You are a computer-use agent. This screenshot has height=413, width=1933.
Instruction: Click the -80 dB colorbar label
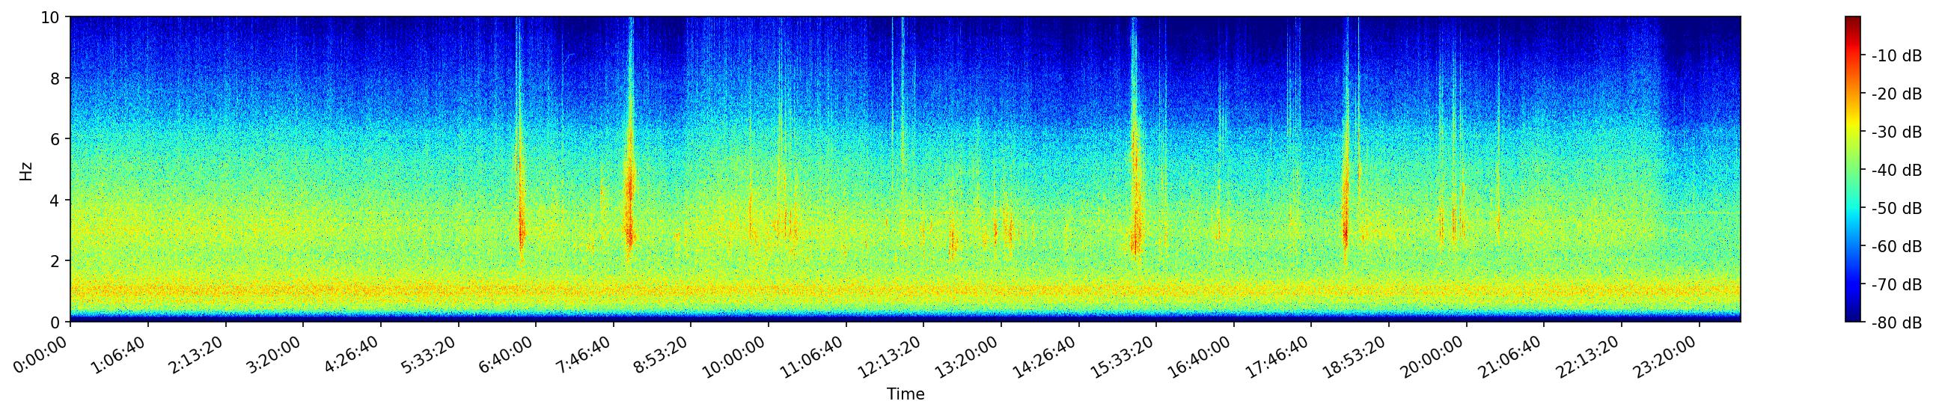(x=1896, y=323)
